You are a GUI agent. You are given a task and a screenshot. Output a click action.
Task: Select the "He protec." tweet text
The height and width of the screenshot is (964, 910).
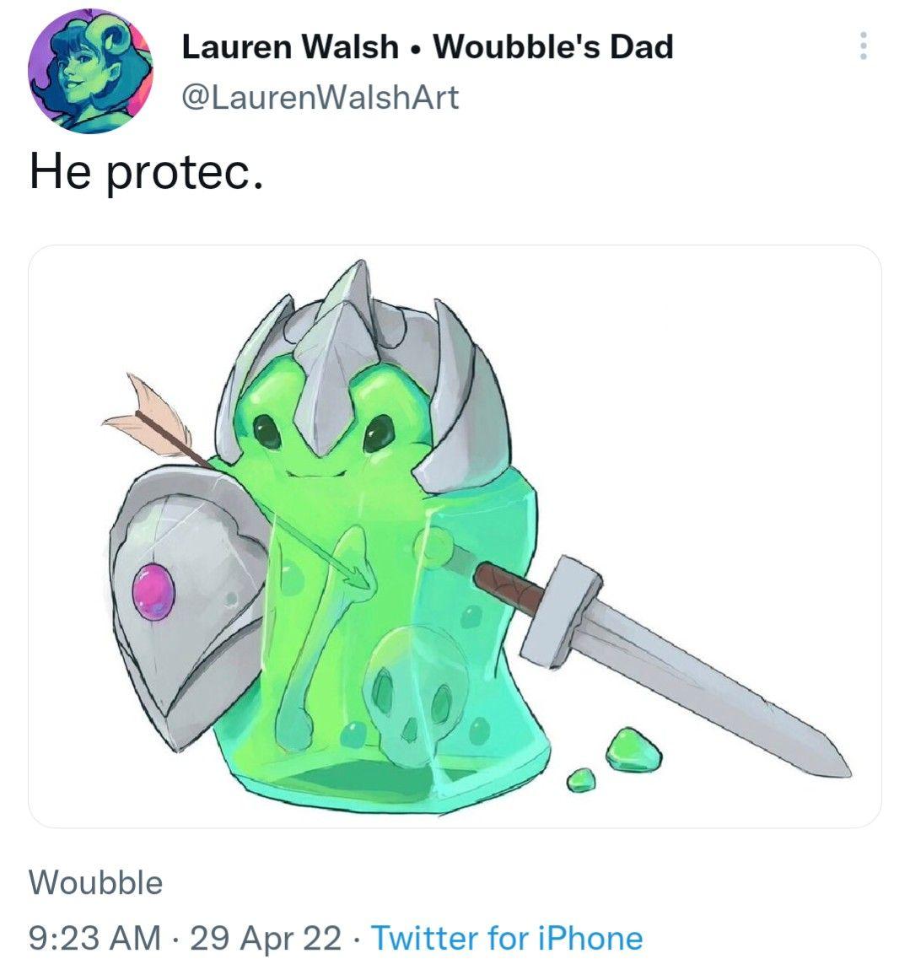pos(147,173)
